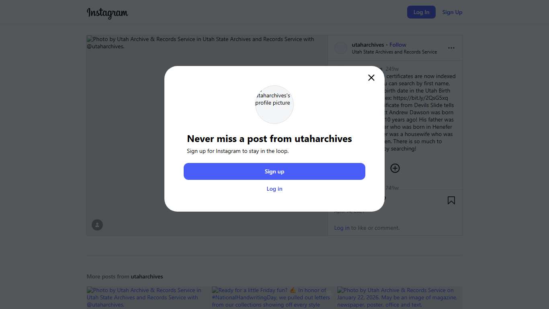Open the post's more options menu (three dots)
The image size is (549, 309).
(451, 48)
